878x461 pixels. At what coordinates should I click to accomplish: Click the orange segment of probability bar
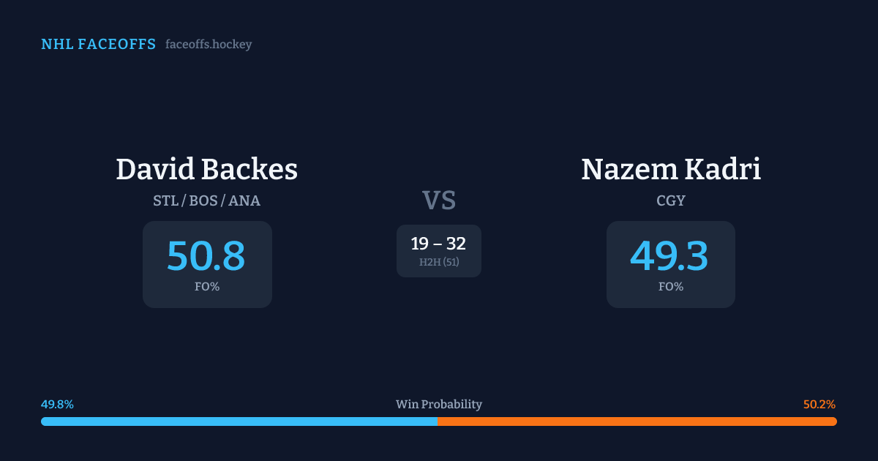tap(637, 421)
